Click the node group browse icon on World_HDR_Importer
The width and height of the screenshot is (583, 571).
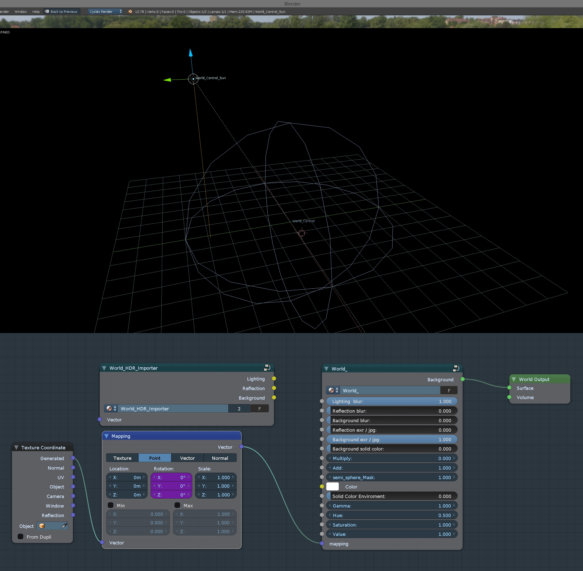109,408
